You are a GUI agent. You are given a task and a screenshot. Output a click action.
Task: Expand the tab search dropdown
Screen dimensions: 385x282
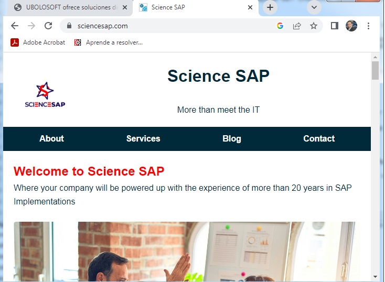click(314, 7)
